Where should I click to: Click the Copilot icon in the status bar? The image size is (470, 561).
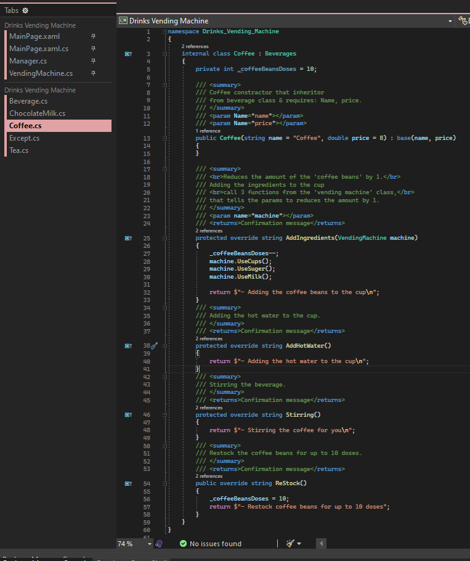(159, 543)
